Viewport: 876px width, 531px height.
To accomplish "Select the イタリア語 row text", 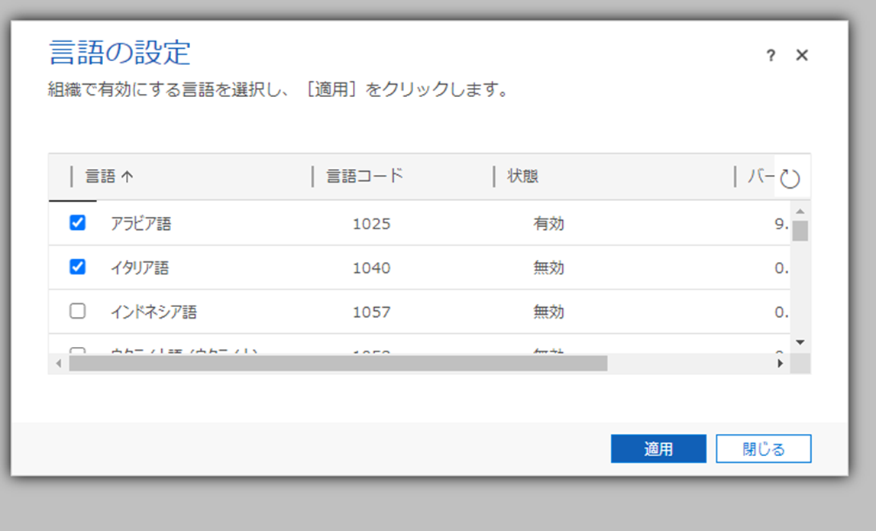I will 140,267.
